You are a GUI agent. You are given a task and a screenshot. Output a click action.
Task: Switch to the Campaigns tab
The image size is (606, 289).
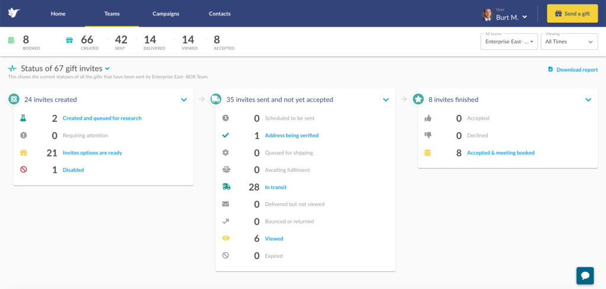166,14
